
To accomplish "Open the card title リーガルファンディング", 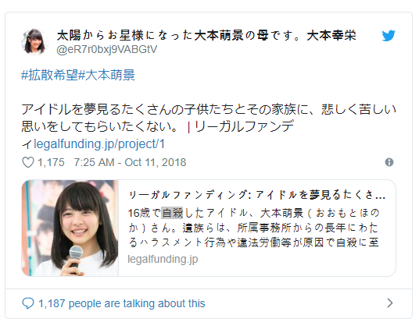I will click(x=256, y=195).
